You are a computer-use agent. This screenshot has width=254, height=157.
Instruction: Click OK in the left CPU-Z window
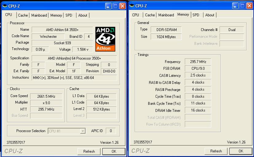(x=114, y=151)
